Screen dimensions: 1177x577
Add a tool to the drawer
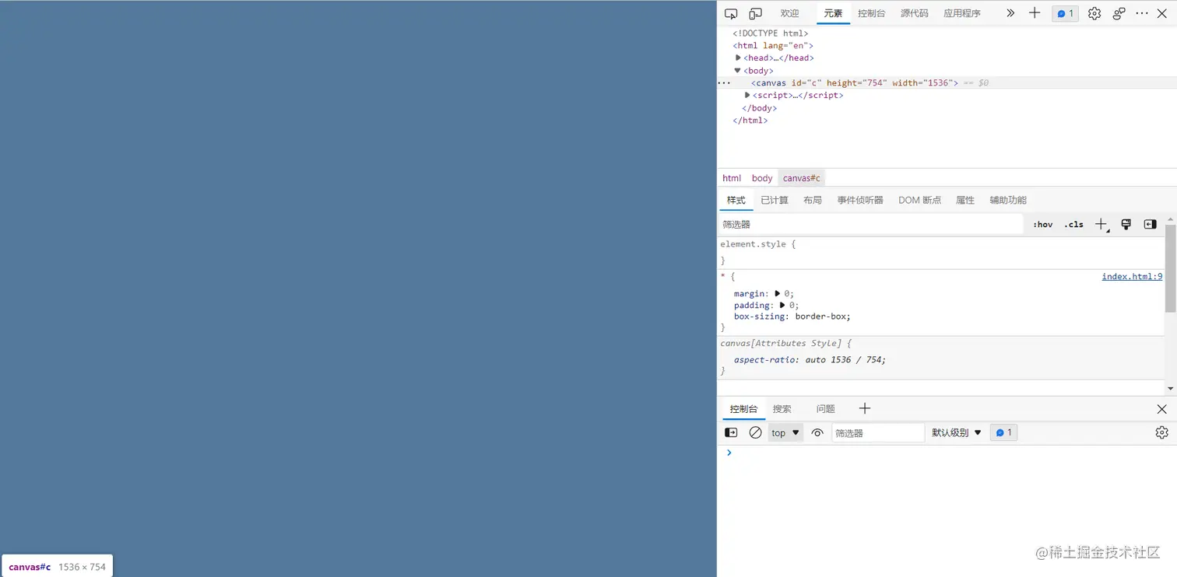click(864, 408)
